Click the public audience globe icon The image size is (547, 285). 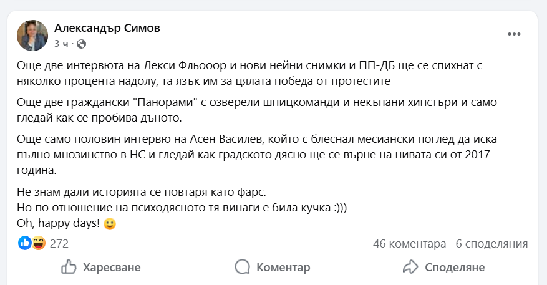point(82,44)
